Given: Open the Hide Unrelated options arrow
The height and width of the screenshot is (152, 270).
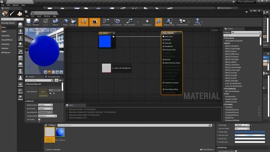Looking at the screenshot, I should pos(138,22).
